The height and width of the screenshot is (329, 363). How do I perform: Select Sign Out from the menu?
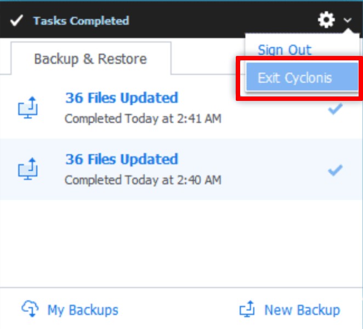coord(285,50)
